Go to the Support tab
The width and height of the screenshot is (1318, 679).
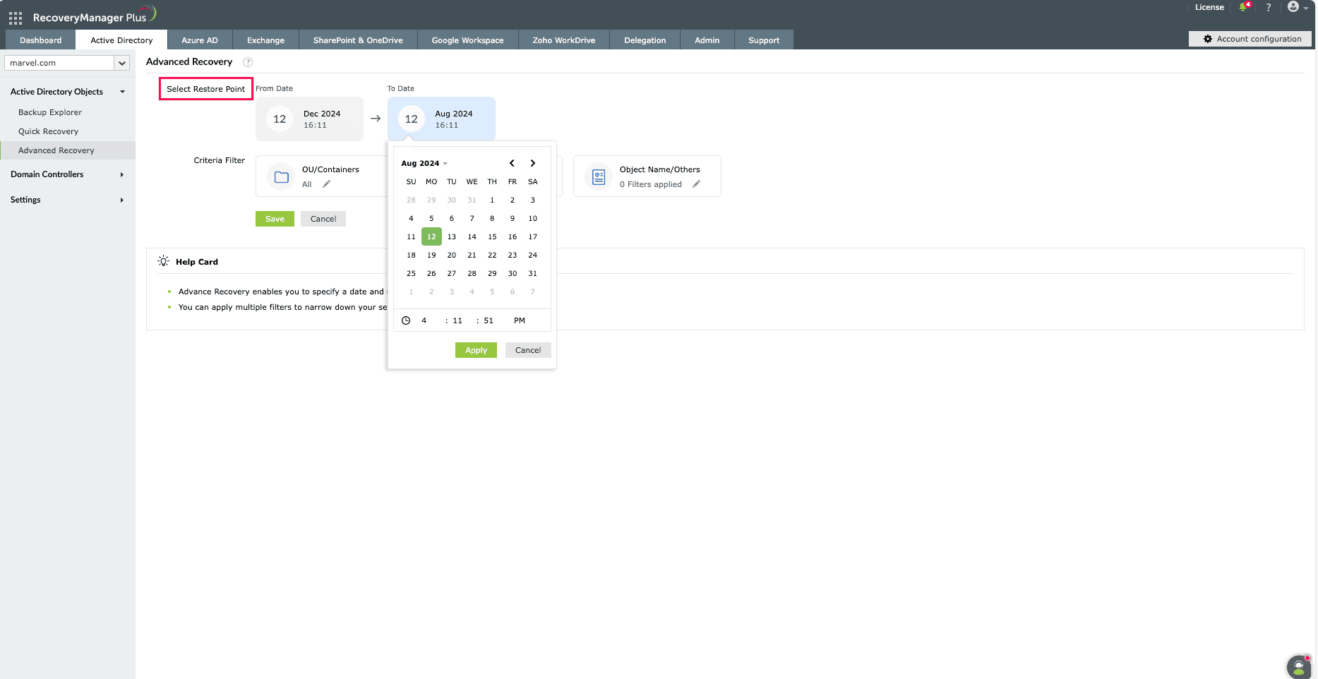click(x=764, y=40)
